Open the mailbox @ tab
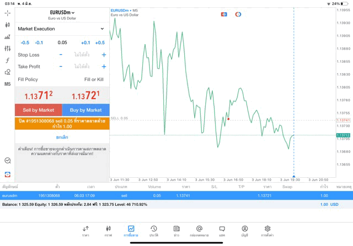The height and width of the screenshot is (246, 353). pos(199,231)
